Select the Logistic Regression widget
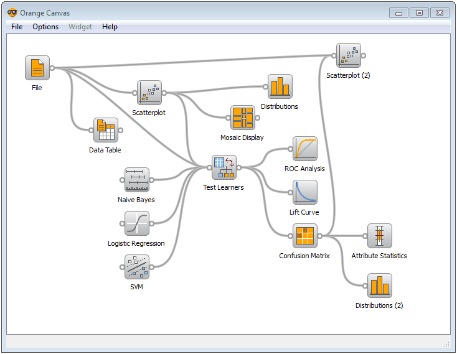Screen dimensions: 457x354 tap(136, 223)
